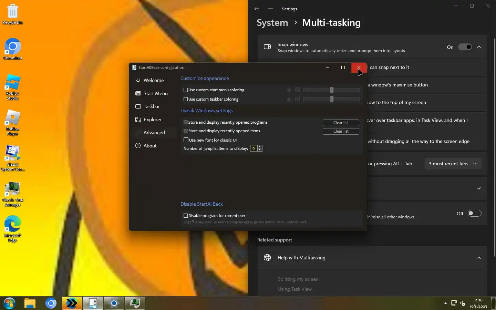Clear list of recently opened items

(341, 131)
